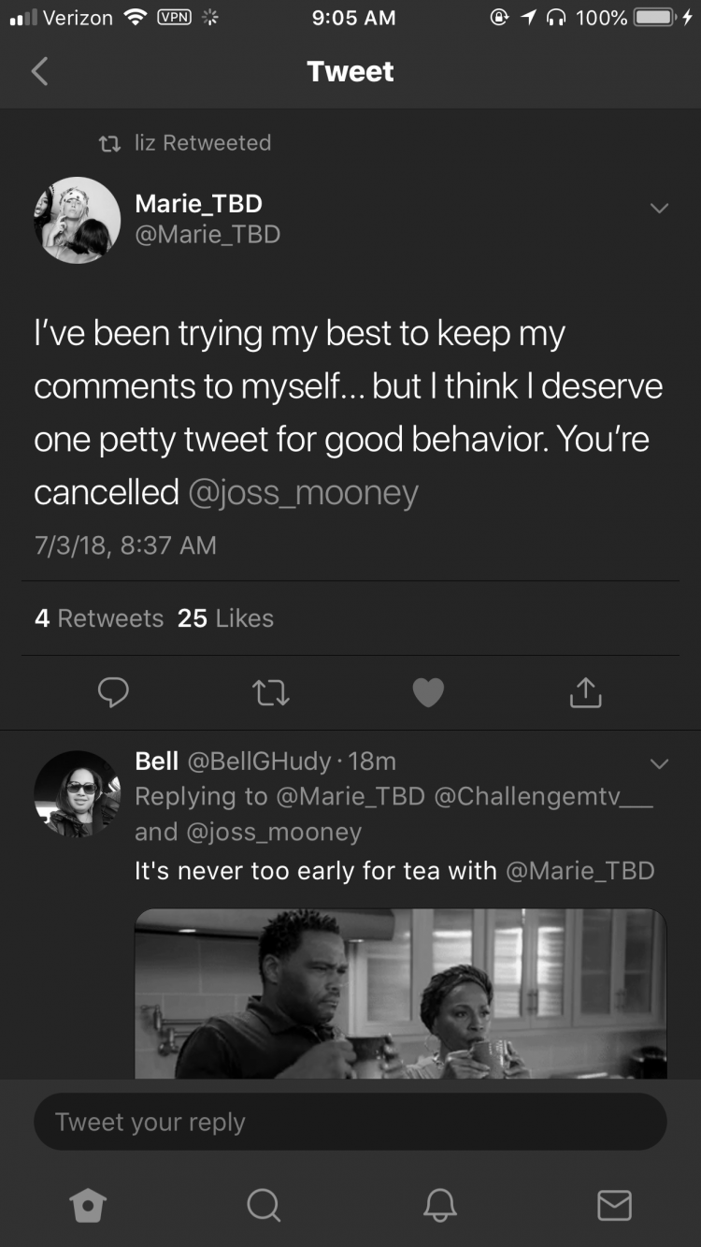Tap the reply speech bubble icon
Image resolution: width=701 pixels, height=1247 pixels.
click(x=113, y=692)
